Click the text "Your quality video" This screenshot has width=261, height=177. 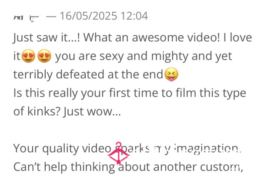click(62, 149)
